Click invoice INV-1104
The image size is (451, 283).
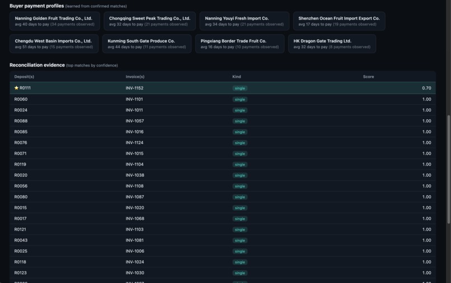[134, 164]
